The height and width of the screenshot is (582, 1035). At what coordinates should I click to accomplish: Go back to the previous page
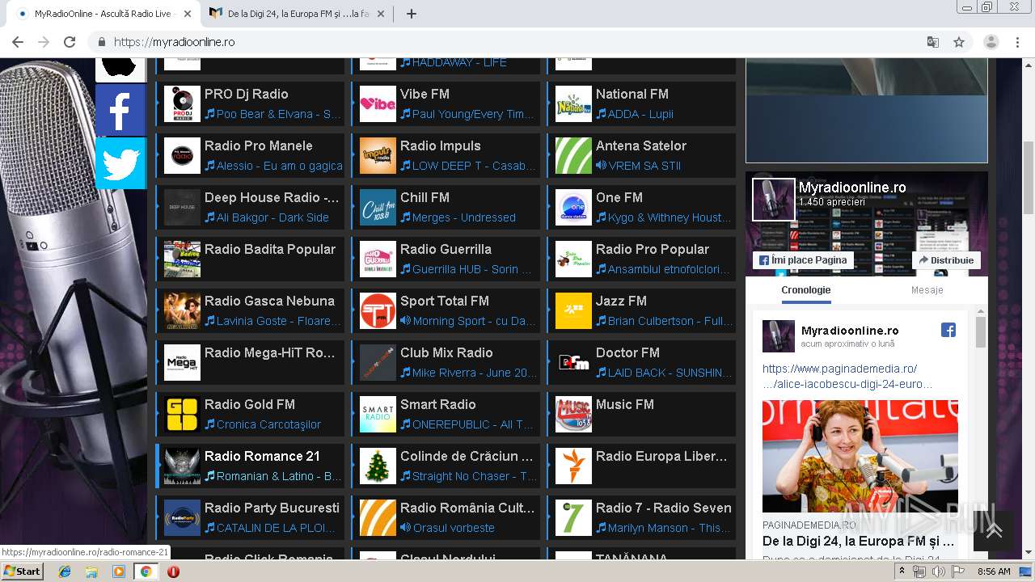[x=18, y=42]
